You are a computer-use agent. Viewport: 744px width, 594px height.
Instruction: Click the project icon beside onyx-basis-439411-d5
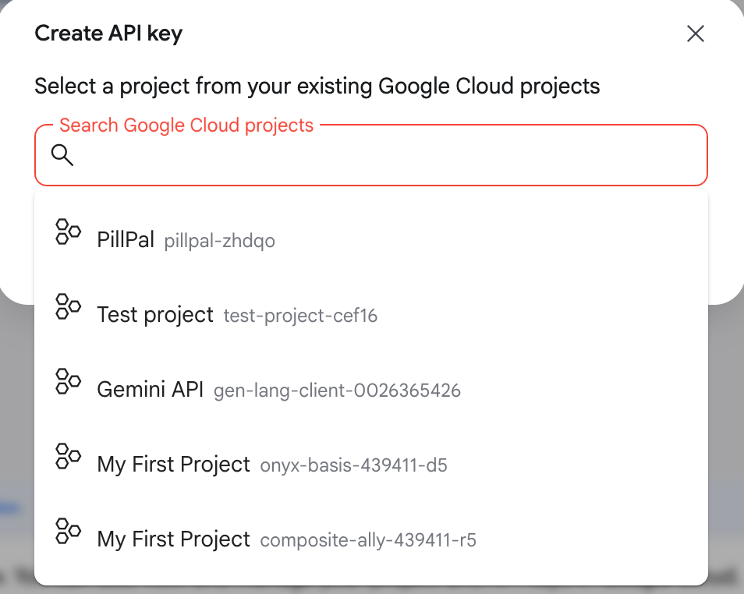coord(68,456)
